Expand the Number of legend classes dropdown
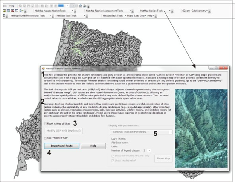 coord(150,150)
